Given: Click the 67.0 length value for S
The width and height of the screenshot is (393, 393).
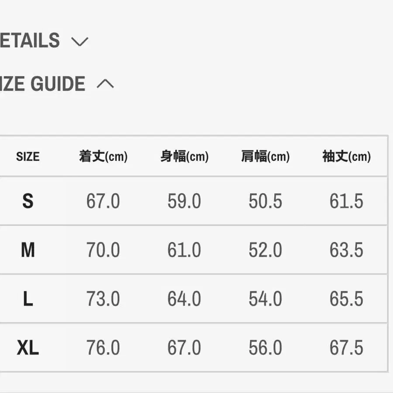Looking at the screenshot, I should point(103,201).
